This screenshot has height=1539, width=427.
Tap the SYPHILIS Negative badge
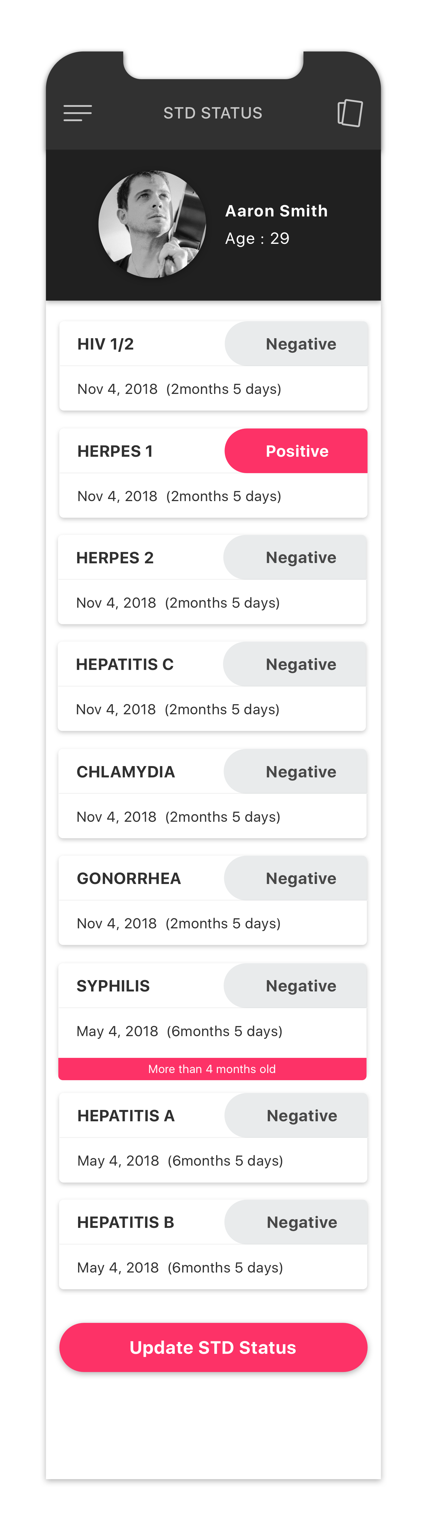[296, 986]
